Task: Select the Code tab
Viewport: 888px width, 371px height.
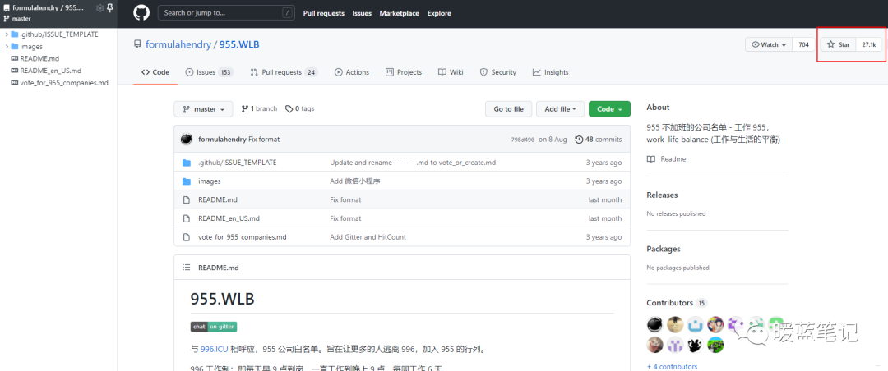Action: click(155, 72)
